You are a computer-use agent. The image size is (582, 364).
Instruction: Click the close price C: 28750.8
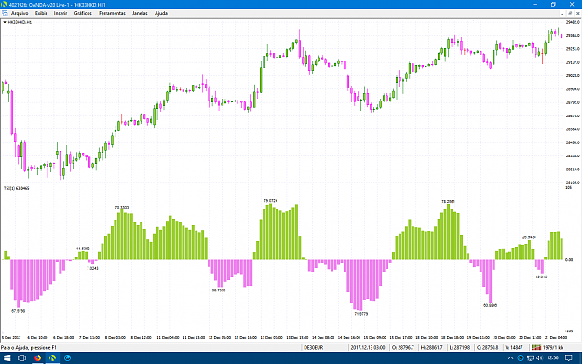coord(487,347)
